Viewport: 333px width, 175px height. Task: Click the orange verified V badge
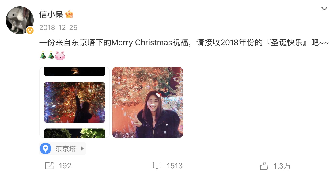point(30,31)
